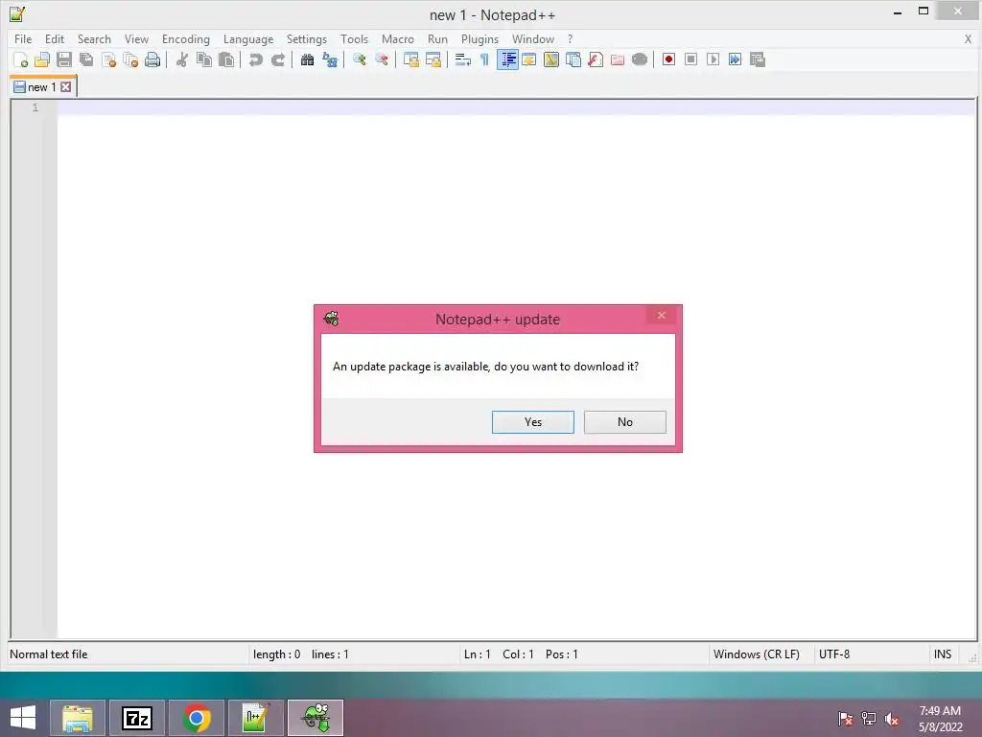982x737 pixels.
Task: Click the Replace toolbar icon
Action: pyautogui.click(x=330, y=59)
